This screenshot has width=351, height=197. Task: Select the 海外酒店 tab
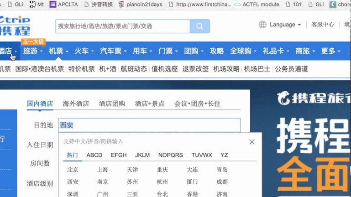76,104
